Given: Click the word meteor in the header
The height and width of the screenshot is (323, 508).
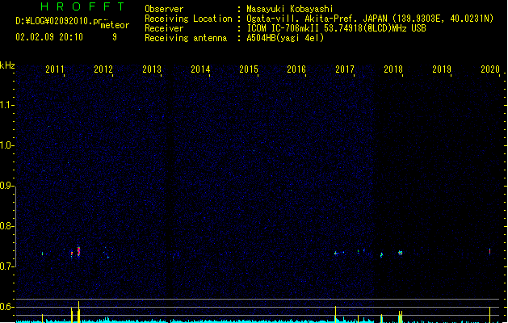Looking at the screenshot, I should click(115, 25).
